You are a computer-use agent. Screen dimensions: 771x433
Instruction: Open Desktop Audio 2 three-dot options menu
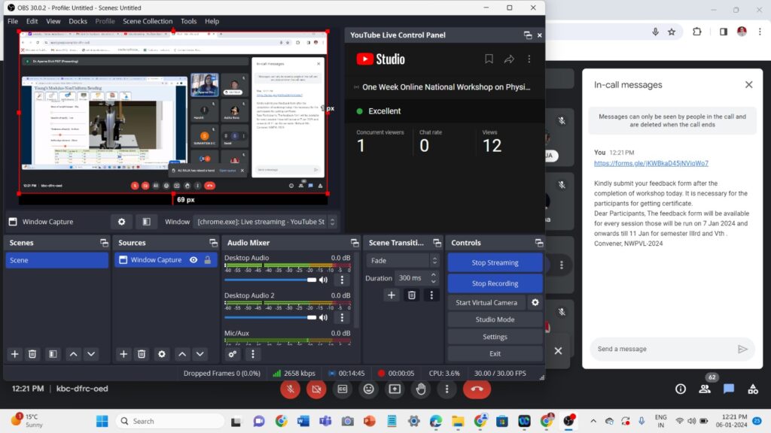pos(343,317)
